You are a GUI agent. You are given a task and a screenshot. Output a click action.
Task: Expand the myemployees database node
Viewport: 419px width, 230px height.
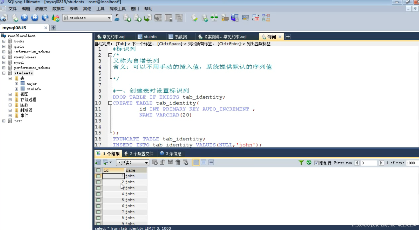pyautogui.click(x=4, y=57)
